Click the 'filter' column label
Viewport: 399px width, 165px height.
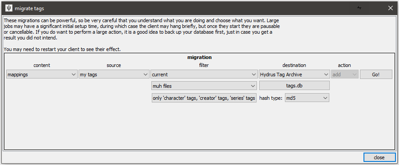coord(204,65)
